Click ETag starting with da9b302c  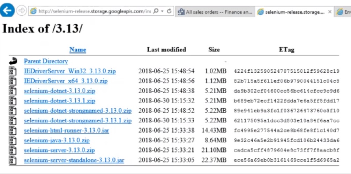pos(286,91)
